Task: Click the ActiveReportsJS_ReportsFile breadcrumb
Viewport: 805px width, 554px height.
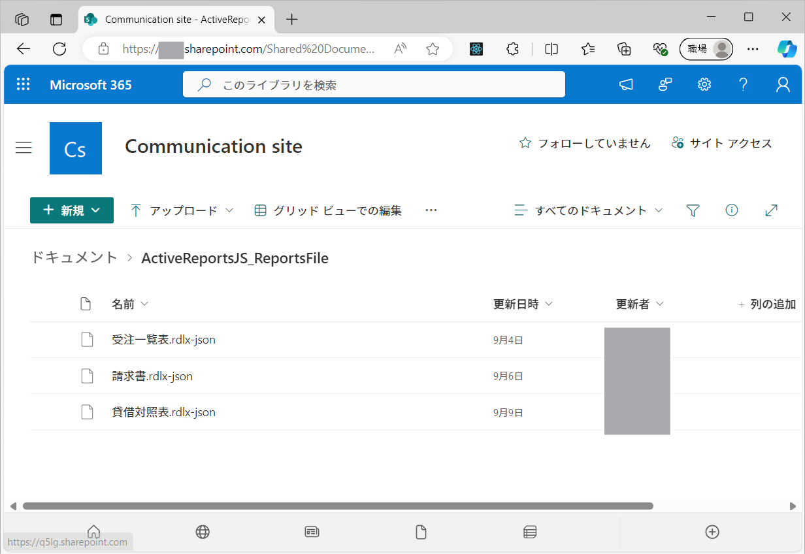Action: point(235,258)
